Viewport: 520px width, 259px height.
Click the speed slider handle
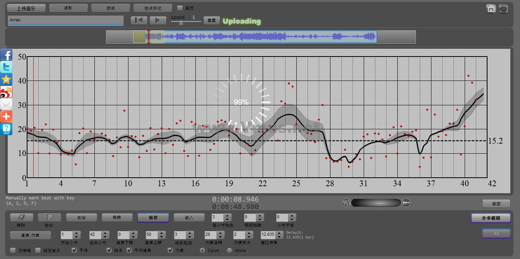[181, 23]
